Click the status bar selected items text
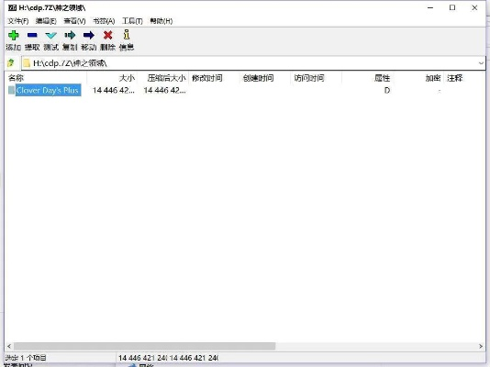Viewport: 490px width, 367px height. pyautogui.click(x=26, y=358)
